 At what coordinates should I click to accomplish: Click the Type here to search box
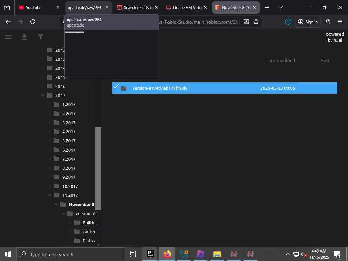pos(71,254)
